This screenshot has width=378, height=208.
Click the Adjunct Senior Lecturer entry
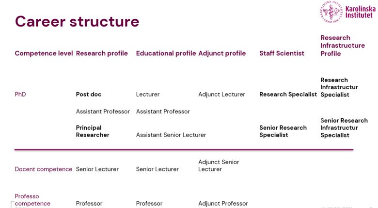click(219, 166)
